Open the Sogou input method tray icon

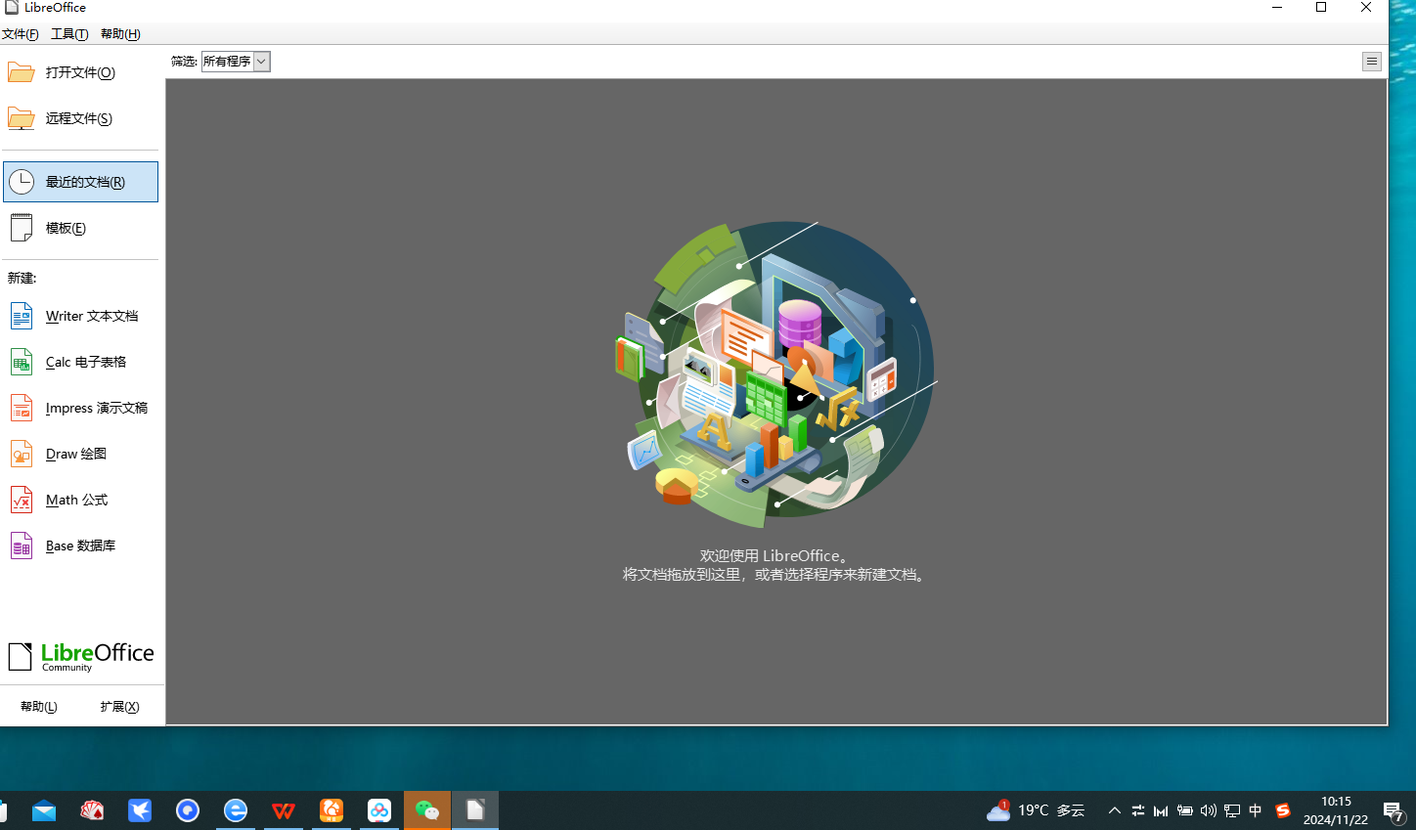click(1283, 810)
